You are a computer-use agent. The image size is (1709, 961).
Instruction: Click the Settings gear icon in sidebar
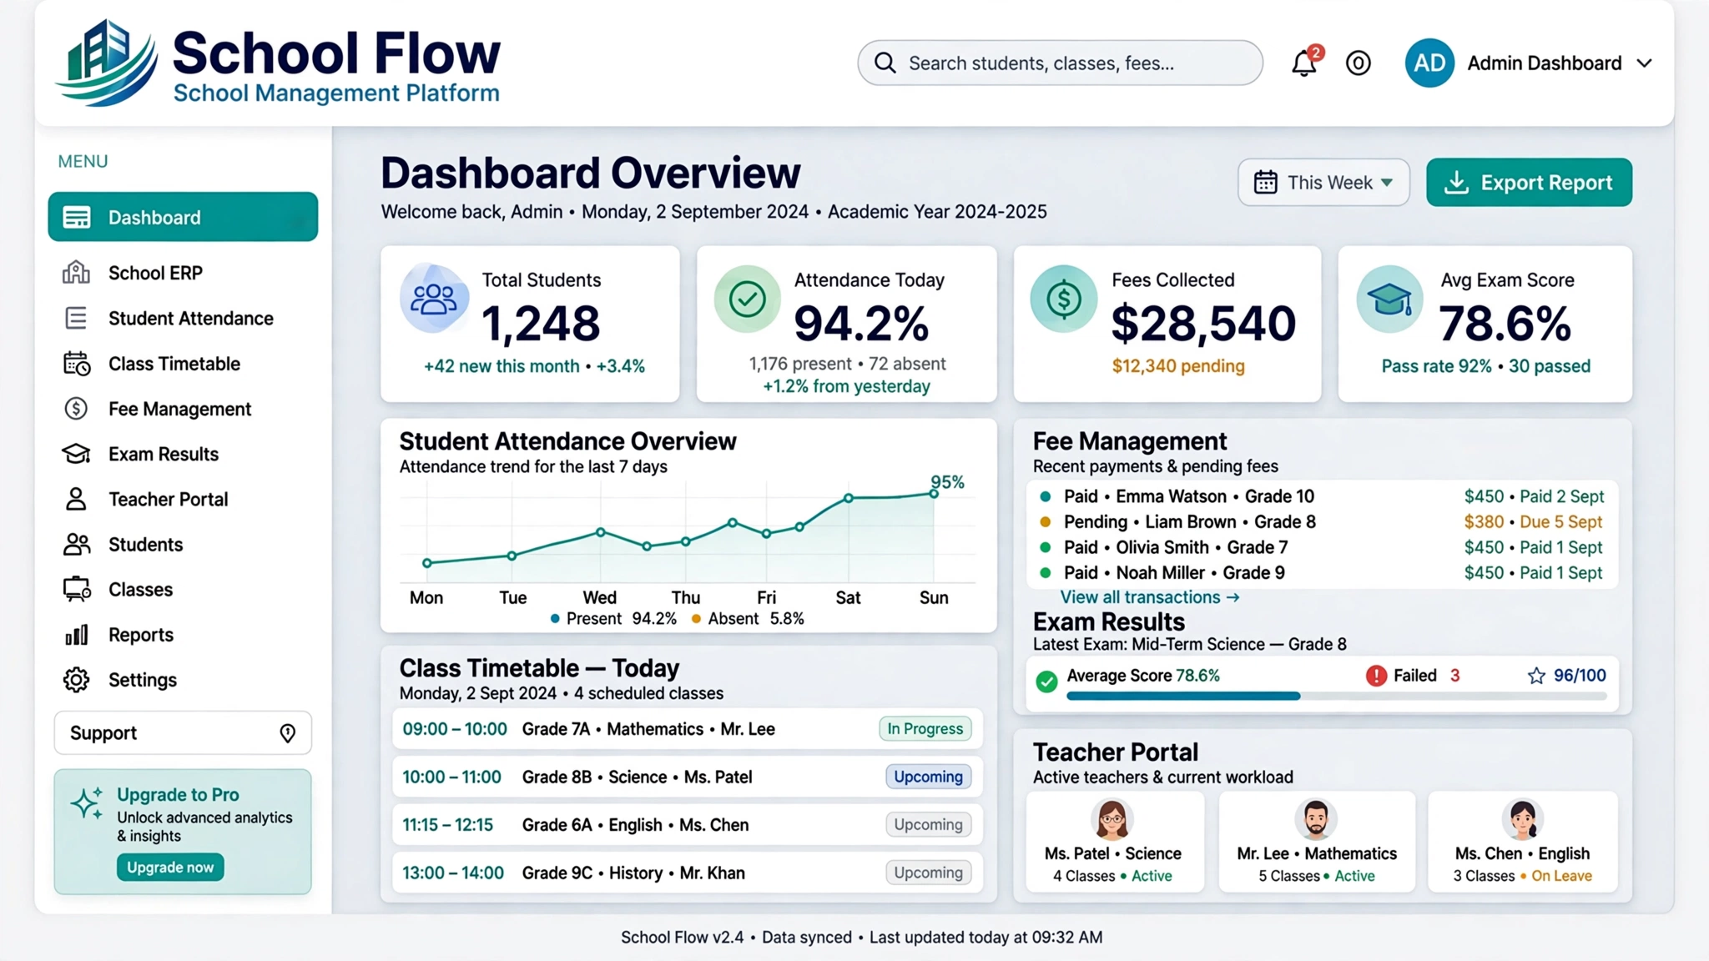point(76,680)
